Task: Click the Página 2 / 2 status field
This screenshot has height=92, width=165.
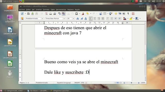Action: (x=24, y=83)
